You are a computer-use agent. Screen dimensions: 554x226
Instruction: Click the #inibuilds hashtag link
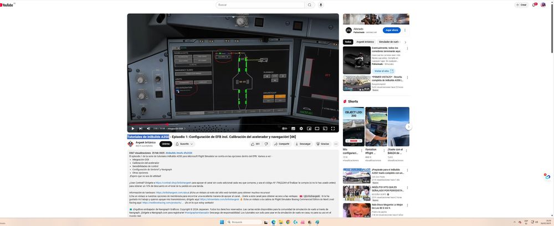point(171,153)
